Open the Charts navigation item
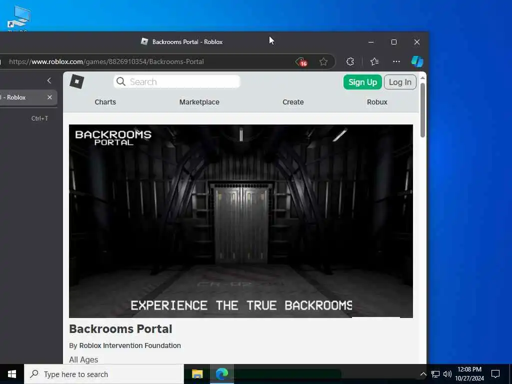Screen dimensions: 512x384 (105, 102)
